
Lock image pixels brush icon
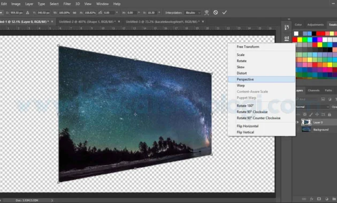tap(311, 115)
